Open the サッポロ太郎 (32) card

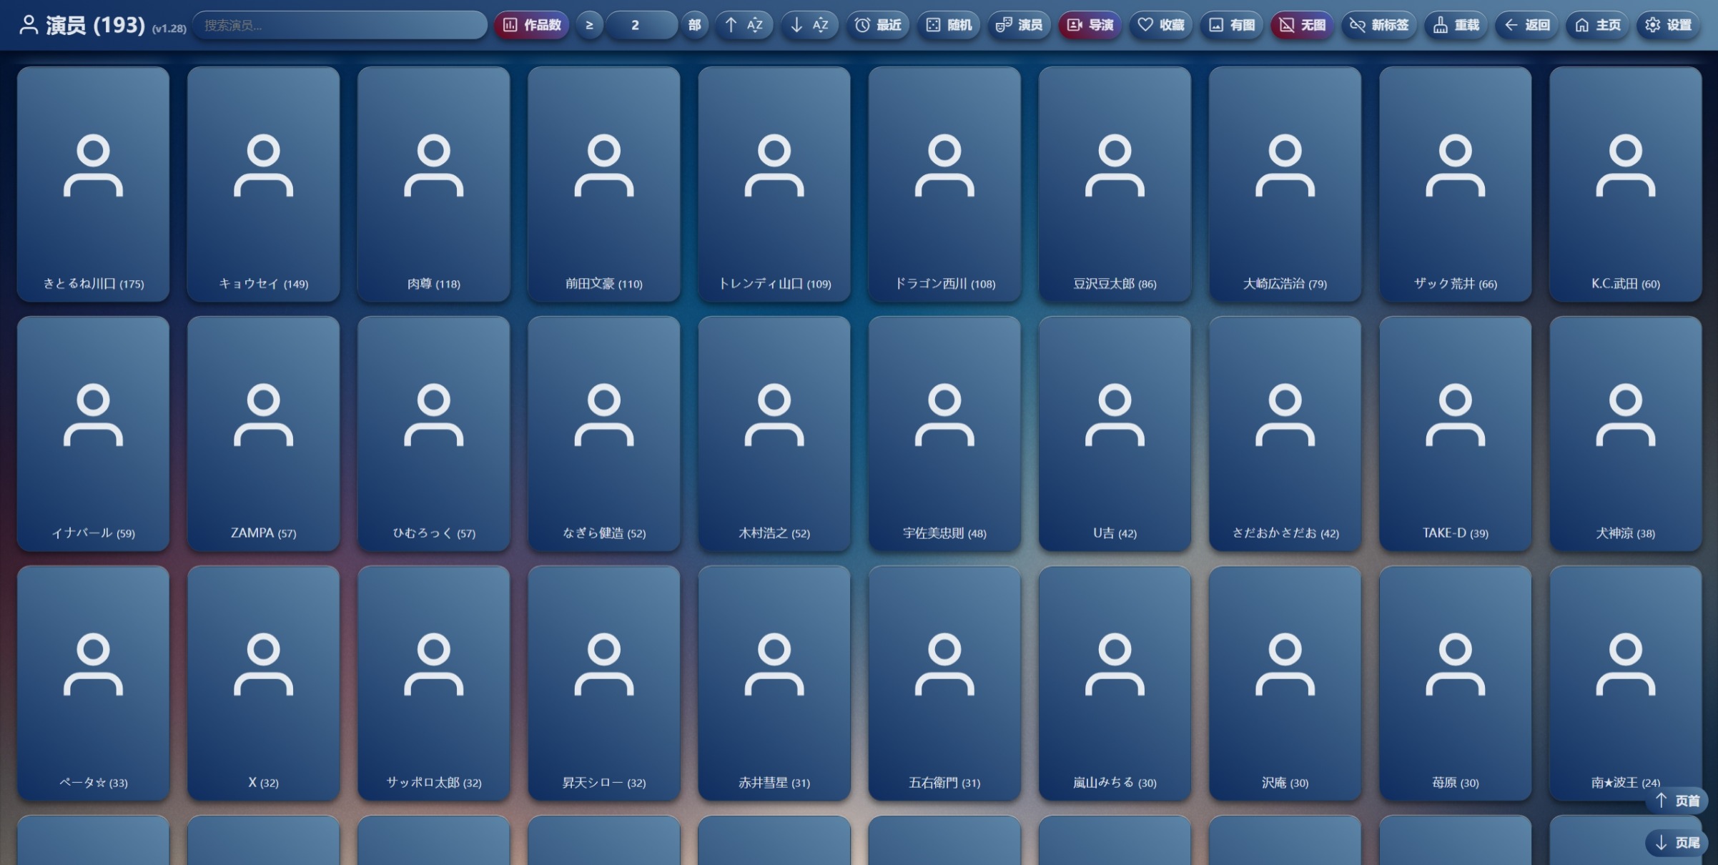click(433, 683)
